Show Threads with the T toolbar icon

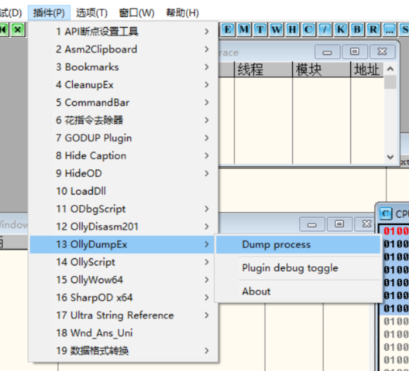[260, 29]
